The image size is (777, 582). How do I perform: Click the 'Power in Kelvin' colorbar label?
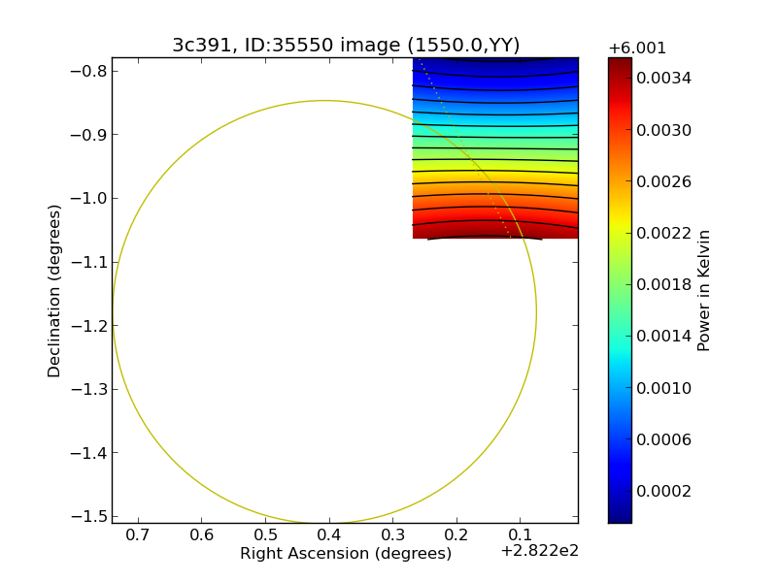(x=703, y=290)
